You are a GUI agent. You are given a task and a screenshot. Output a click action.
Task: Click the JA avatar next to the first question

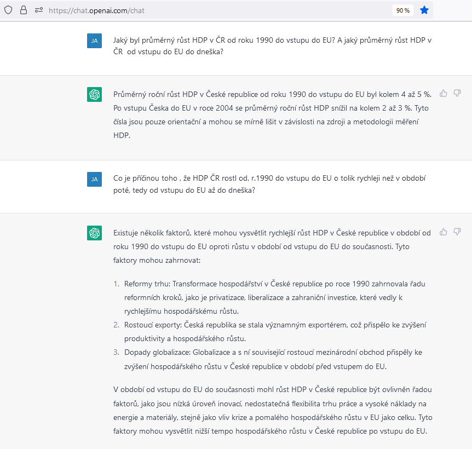[94, 41]
